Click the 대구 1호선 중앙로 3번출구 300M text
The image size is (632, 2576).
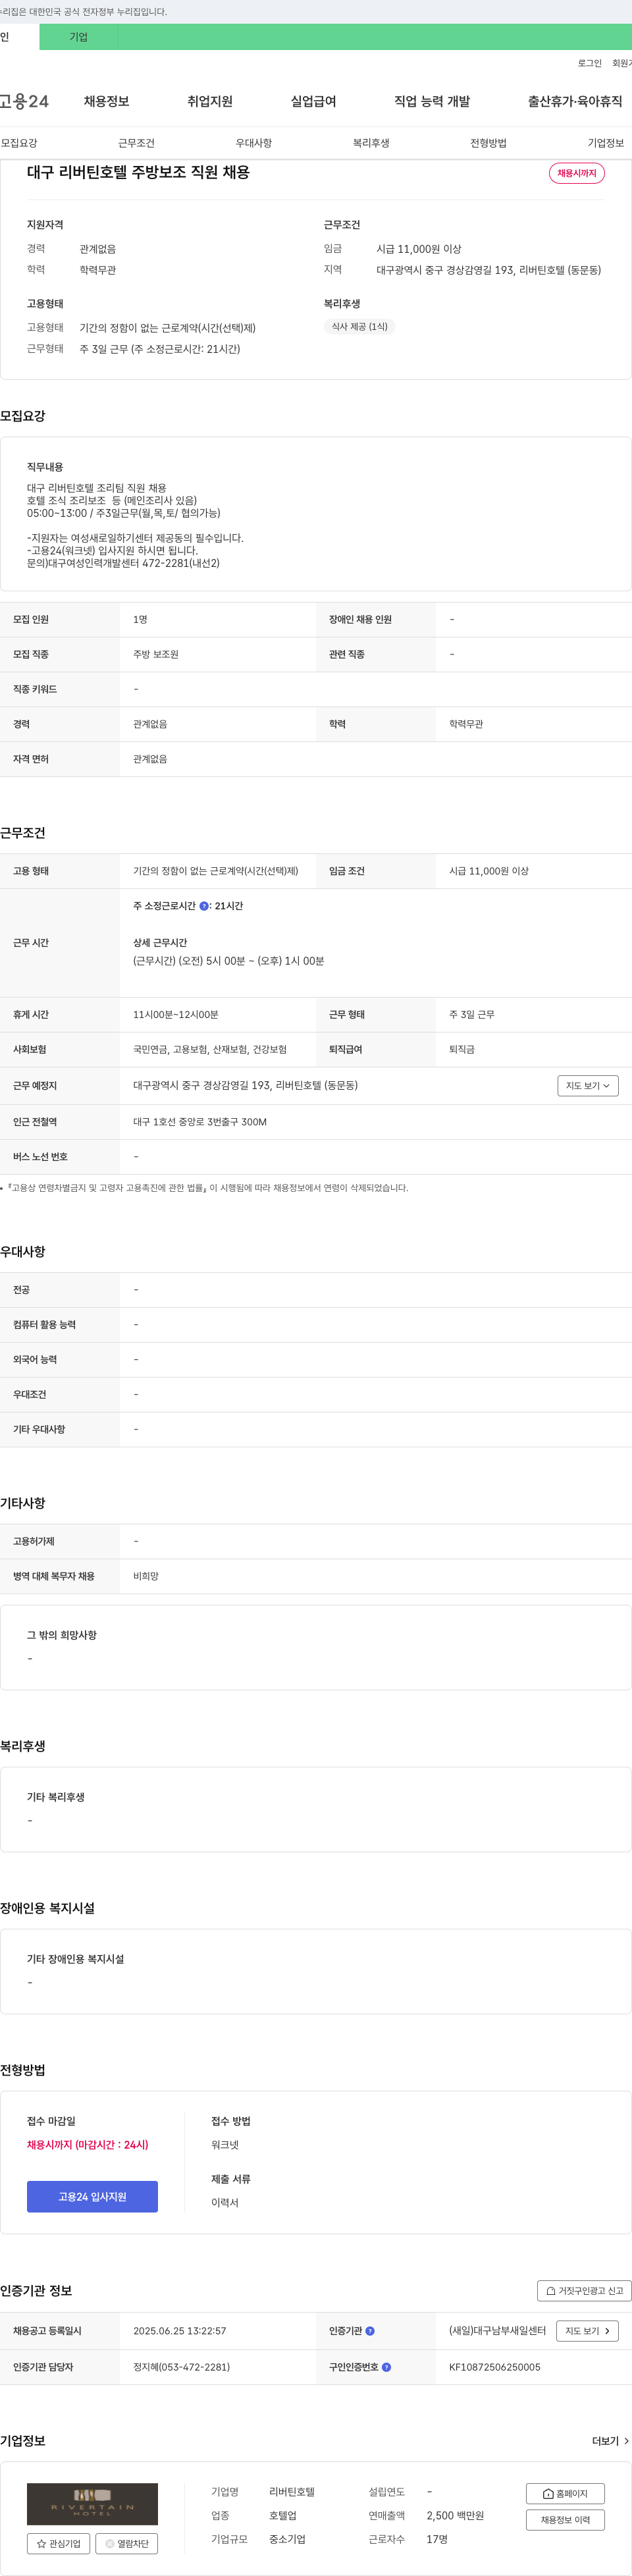[200, 1122]
